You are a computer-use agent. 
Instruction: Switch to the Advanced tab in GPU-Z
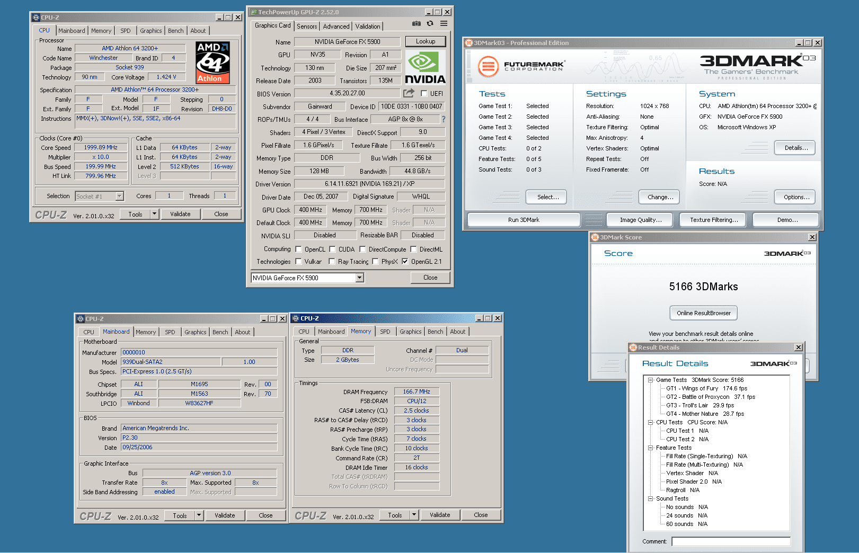click(336, 26)
